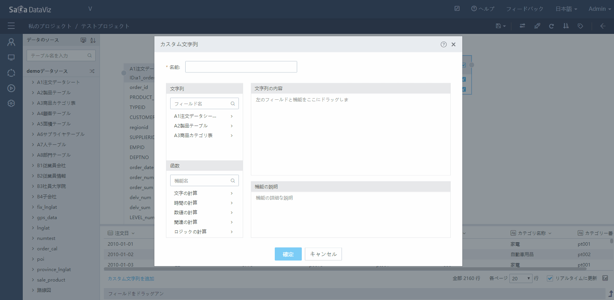614x300 pixels.
Task: Click the rocket publish icon
Action: click(537, 26)
